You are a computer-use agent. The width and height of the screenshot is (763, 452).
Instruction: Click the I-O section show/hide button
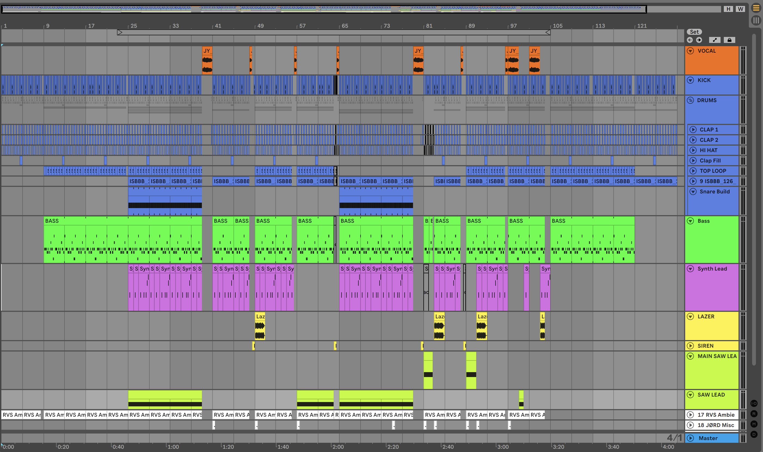click(754, 403)
